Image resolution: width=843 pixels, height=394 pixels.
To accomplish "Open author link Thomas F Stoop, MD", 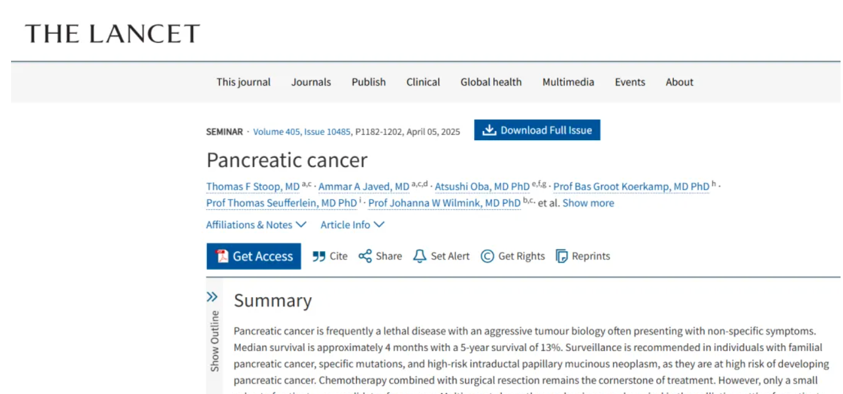I will click(252, 187).
